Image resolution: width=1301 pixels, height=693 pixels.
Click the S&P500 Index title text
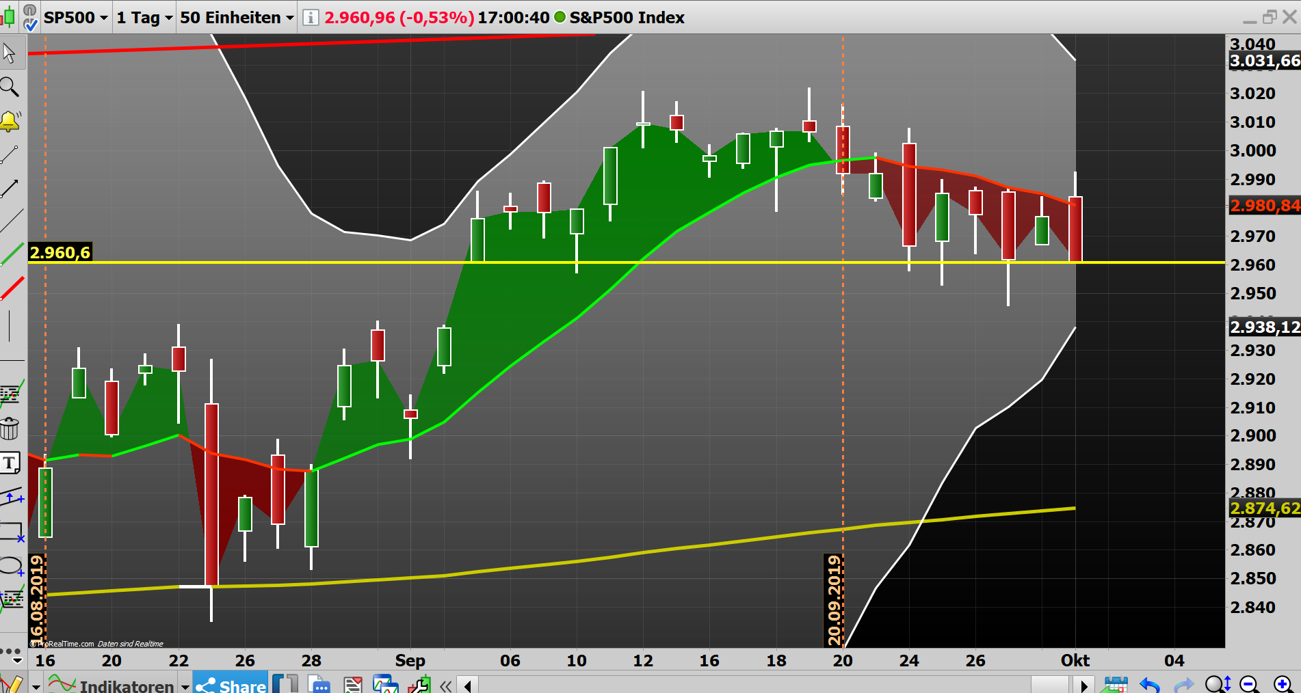[x=627, y=17]
